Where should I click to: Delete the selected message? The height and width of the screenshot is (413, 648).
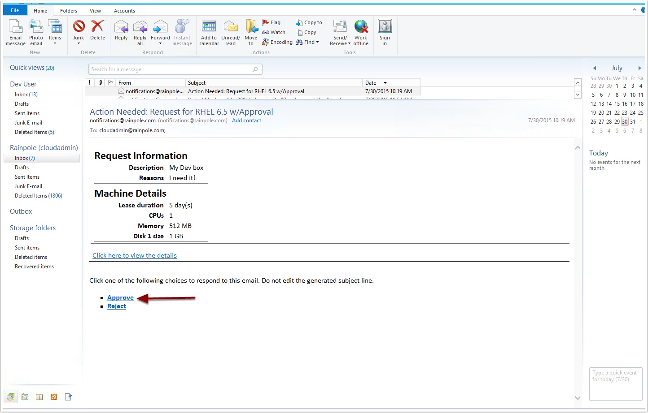[x=97, y=30]
